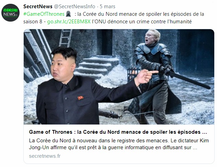Follow the go.shr.lc/2EEBM8X short link
The width and height of the screenshot is (217, 167).
point(69,22)
